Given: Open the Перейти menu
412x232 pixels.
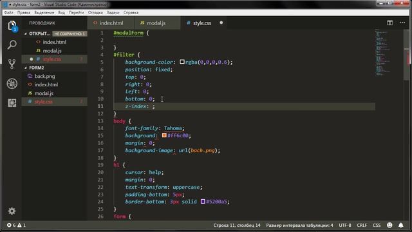Looking at the screenshot, I should 76,12.
